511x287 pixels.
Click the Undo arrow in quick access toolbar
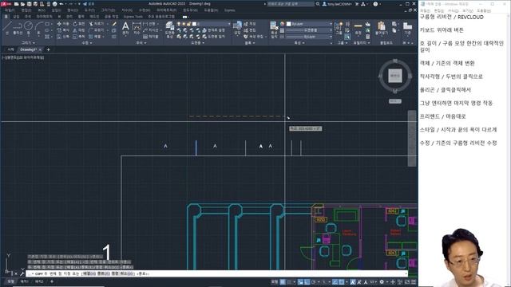pyautogui.click(x=61, y=4)
